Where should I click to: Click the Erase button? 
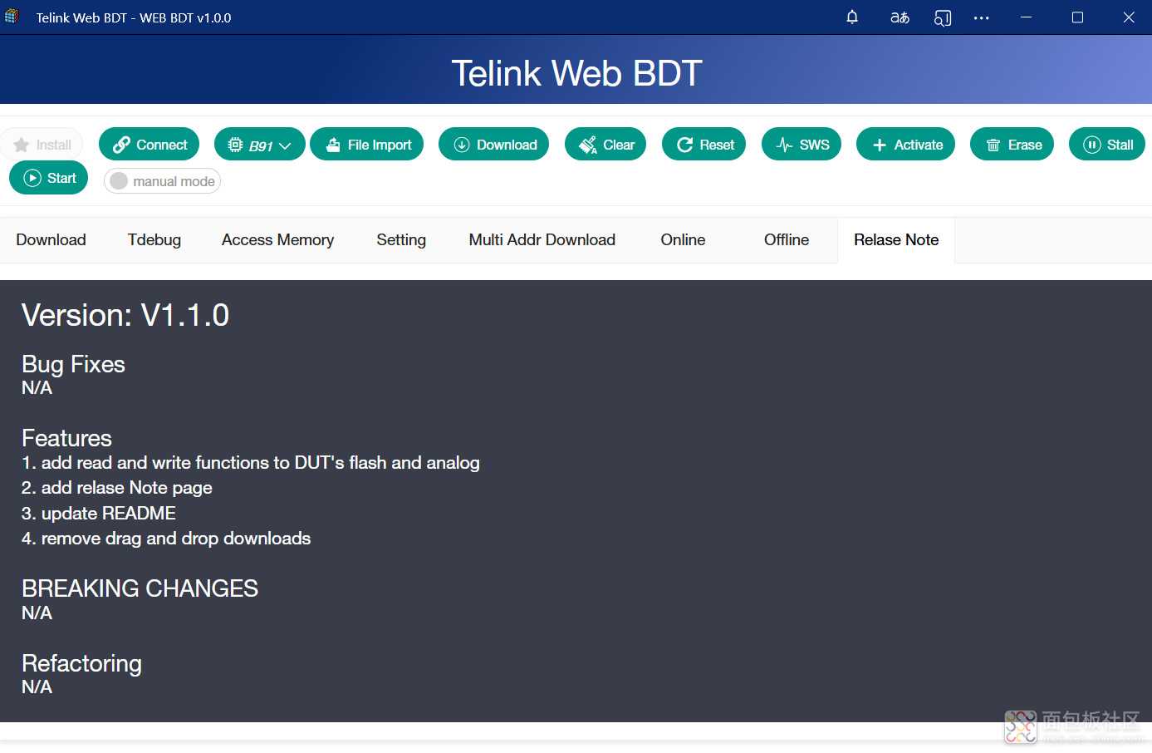[x=1012, y=145]
